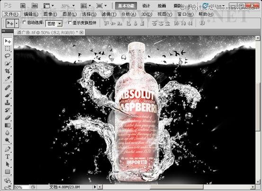Select the Healing Brush tool

click(x=8, y=87)
